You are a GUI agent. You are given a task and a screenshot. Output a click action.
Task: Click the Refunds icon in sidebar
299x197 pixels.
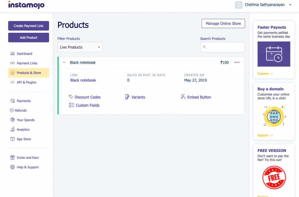[x=12, y=110]
